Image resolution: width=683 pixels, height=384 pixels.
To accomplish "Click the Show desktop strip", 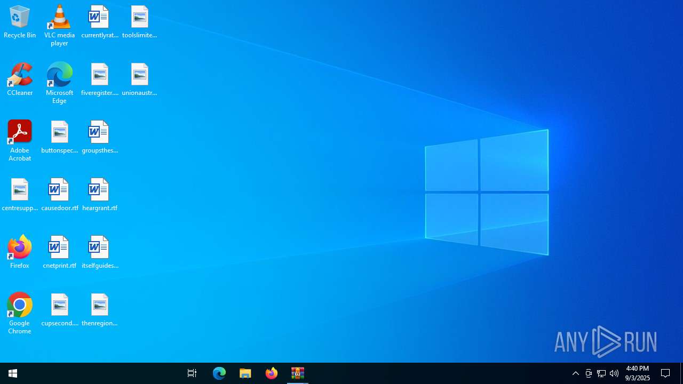I will (x=681, y=373).
